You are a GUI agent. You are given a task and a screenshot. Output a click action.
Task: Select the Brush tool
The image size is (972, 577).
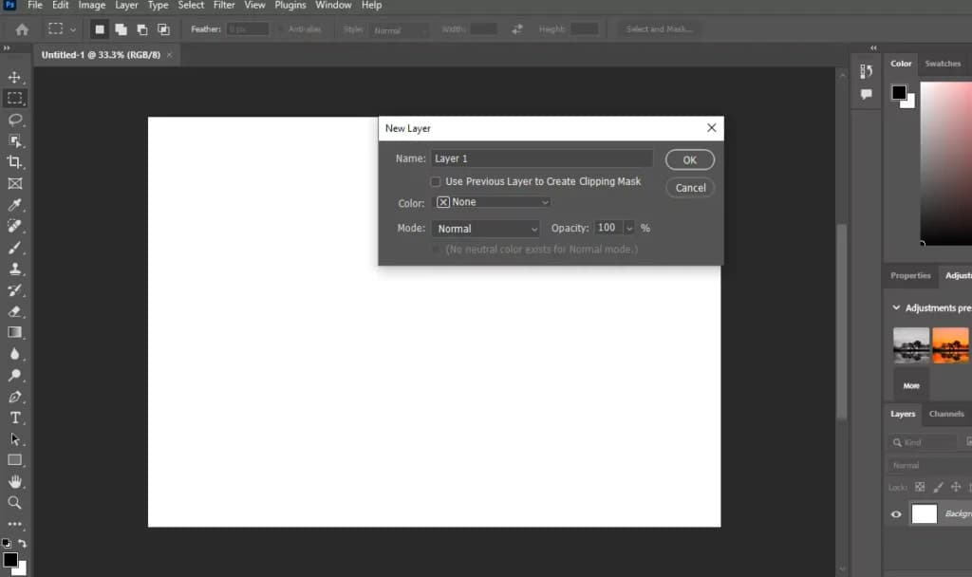pos(14,248)
